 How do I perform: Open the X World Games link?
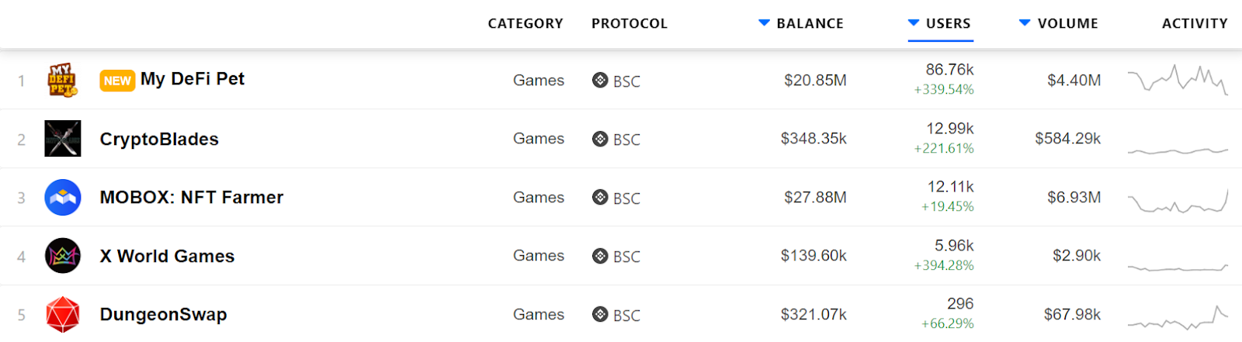[167, 256]
